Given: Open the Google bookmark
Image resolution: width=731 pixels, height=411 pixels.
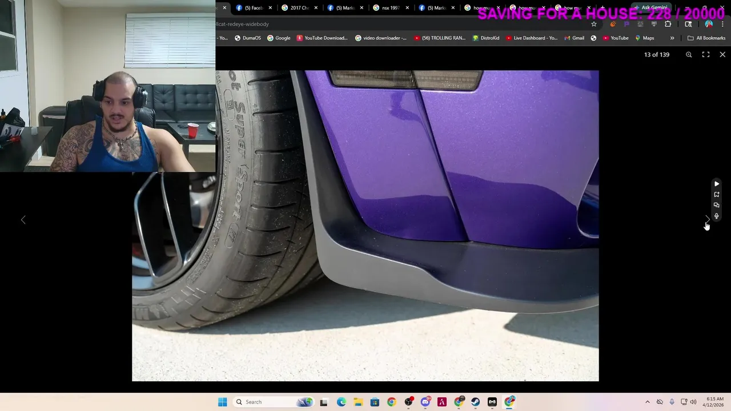Looking at the screenshot, I should [278, 38].
